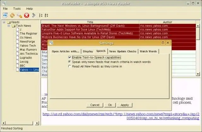The image size is (202, 132).
Task: Click document icon beside BBC
Action: click(18, 66)
